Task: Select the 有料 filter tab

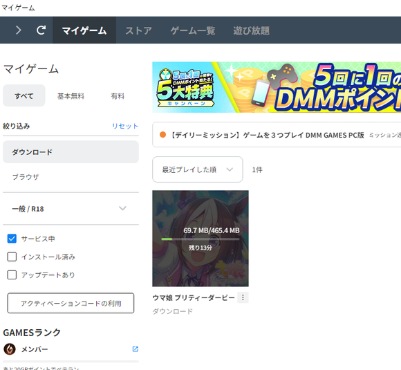Action: [x=118, y=96]
